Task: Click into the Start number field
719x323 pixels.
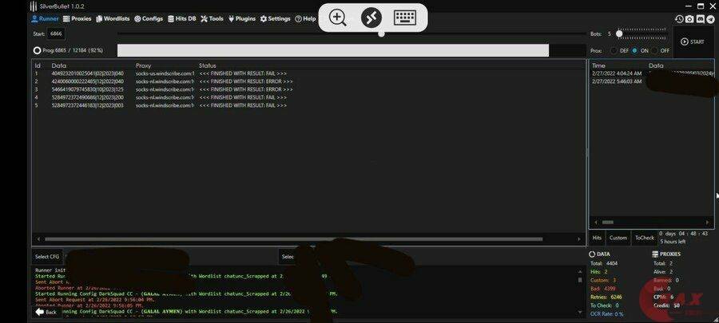Action: click(x=56, y=33)
